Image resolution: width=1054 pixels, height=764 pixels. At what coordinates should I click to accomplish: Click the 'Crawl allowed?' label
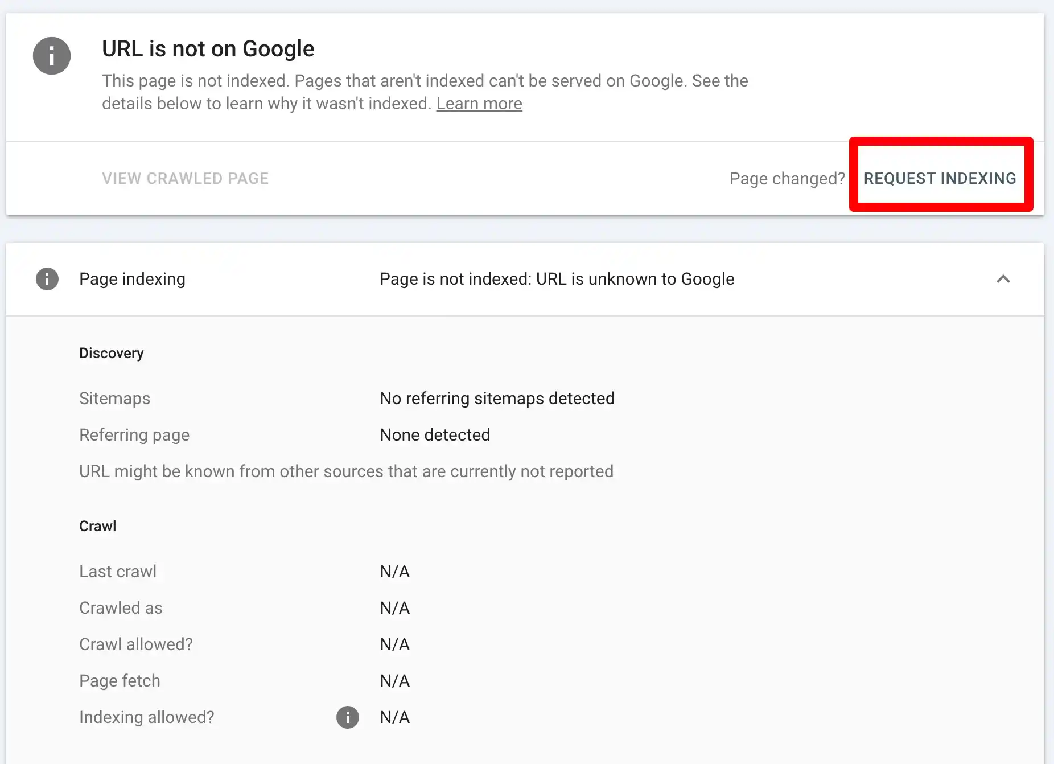pyautogui.click(x=136, y=644)
